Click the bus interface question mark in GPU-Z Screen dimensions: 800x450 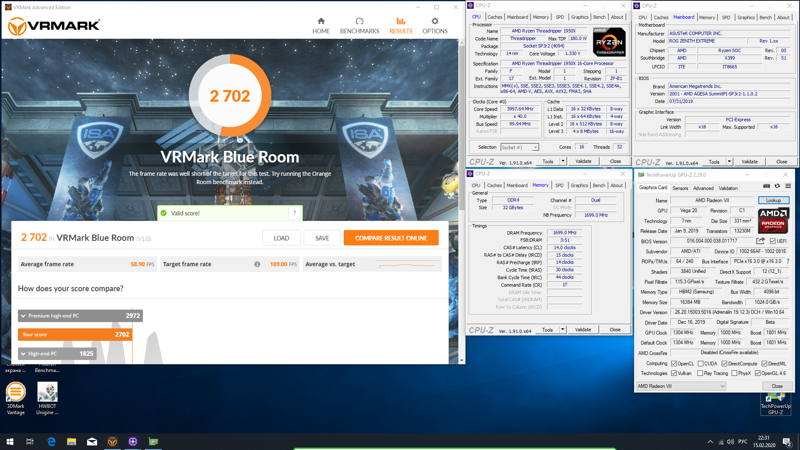(x=787, y=261)
